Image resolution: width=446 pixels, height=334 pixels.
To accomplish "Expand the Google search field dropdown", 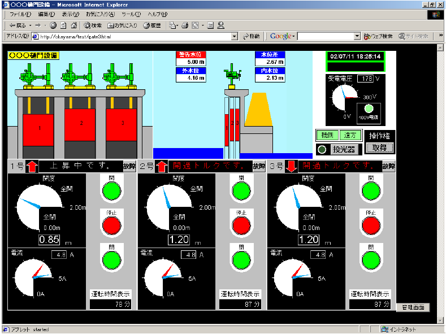I will coord(357,36).
